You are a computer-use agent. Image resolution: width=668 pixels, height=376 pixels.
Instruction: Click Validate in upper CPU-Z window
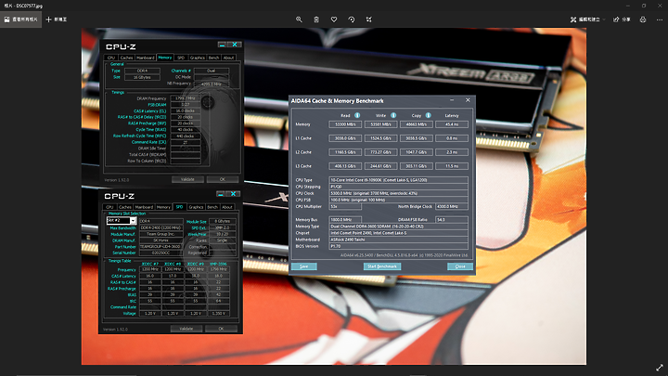187,179
